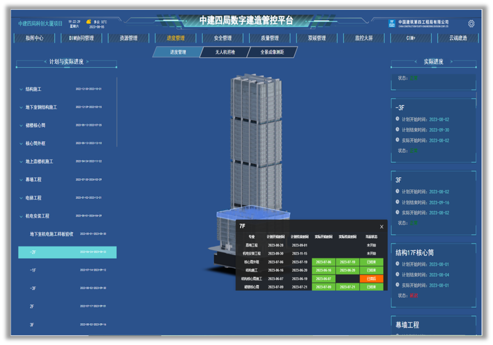The image size is (493, 345).
Task: Click the orange 已滞后 status cell
Action: pos(371,278)
